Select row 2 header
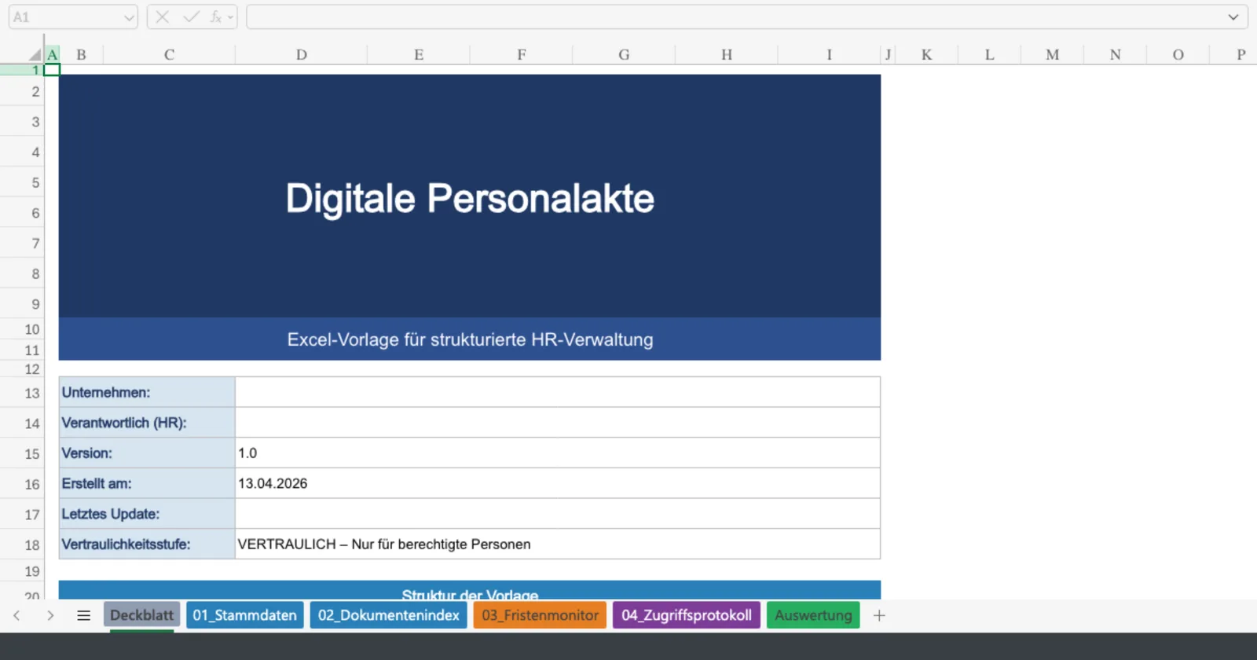This screenshot has height=660, width=1257. tap(22, 91)
